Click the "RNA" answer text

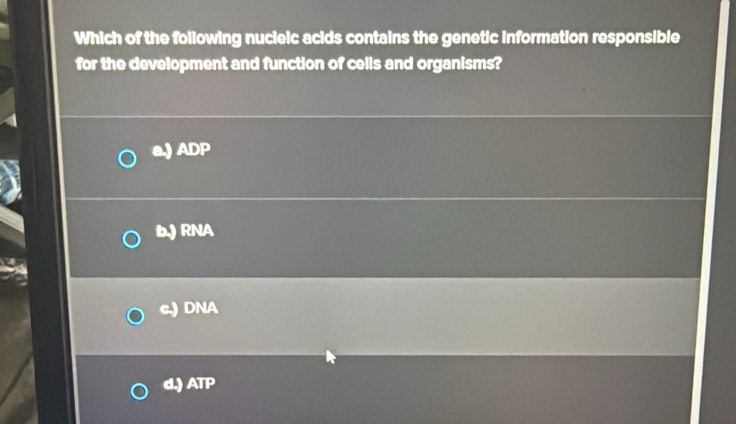click(198, 231)
